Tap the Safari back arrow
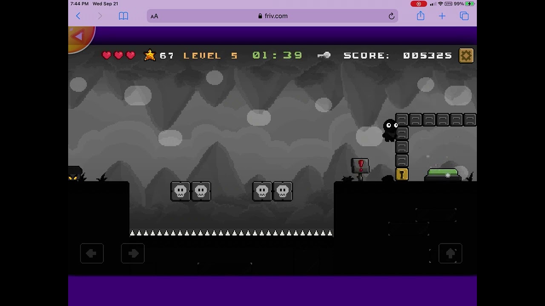The image size is (545, 306). tap(78, 16)
